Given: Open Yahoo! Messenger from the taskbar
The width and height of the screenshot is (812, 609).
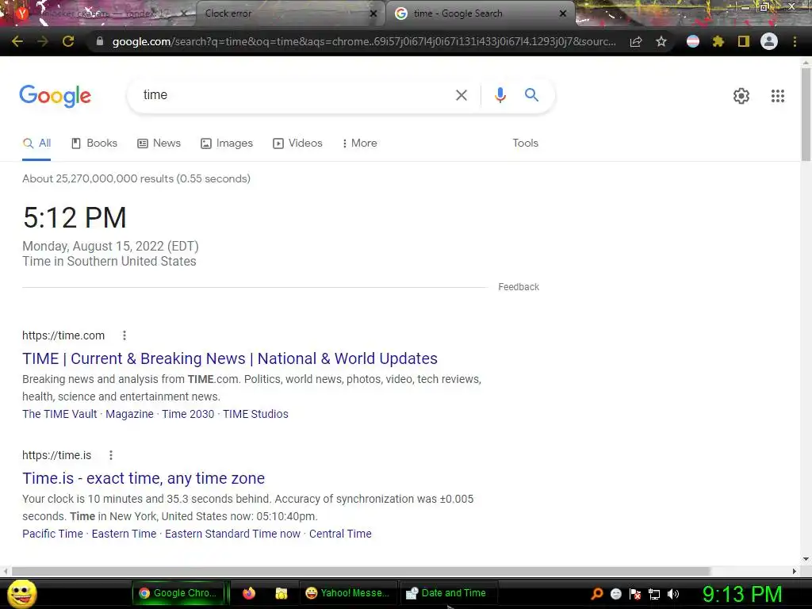Looking at the screenshot, I should 347,593.
